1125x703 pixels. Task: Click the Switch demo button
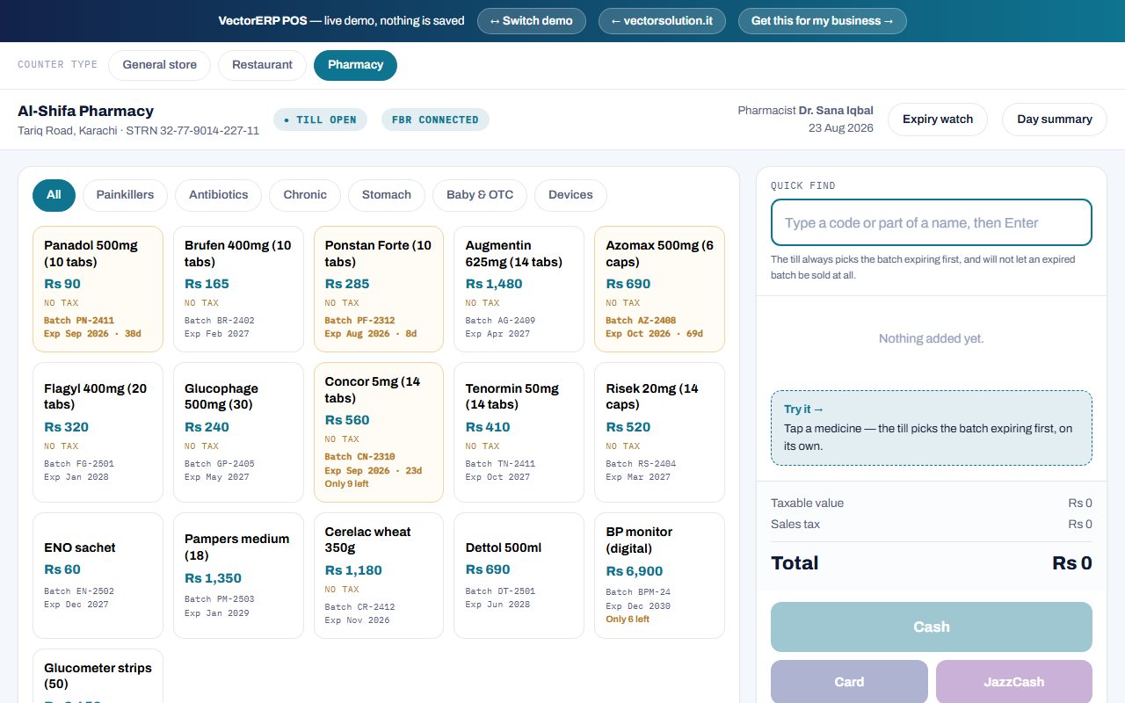pyautogui.click(x=531, y=21)
